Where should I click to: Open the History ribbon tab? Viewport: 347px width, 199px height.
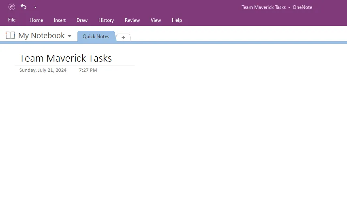tap(106, 20)
